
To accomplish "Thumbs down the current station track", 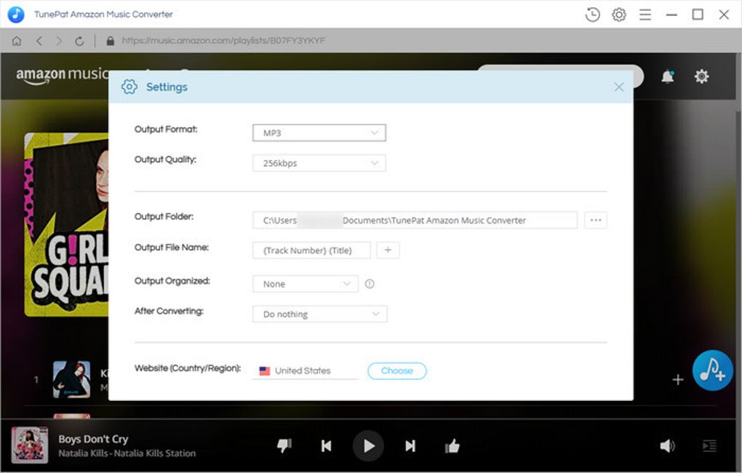I will [x=284, y=445].
